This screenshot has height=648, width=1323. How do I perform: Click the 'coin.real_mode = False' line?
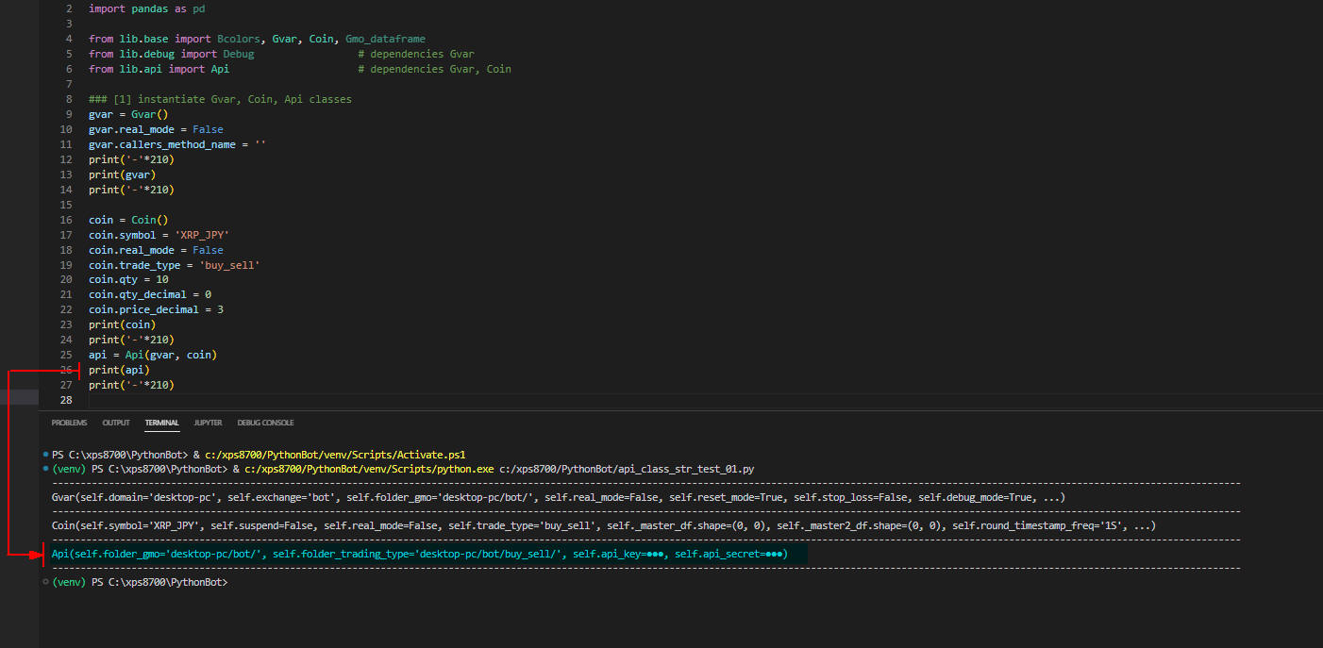click(x=156, y=250)
